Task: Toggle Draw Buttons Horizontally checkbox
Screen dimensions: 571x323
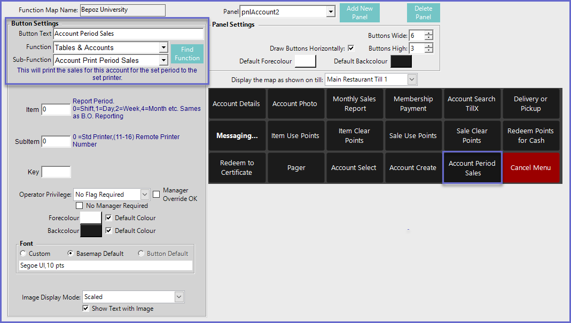Action: pos(351,48)
